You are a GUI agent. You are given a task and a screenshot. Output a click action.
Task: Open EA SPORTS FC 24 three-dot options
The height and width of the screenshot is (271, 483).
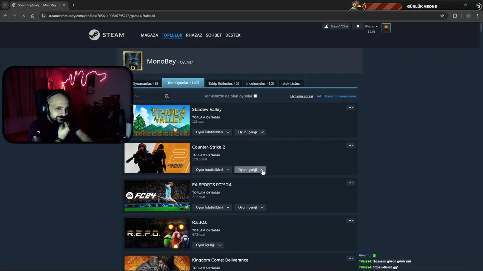(351, 183)
